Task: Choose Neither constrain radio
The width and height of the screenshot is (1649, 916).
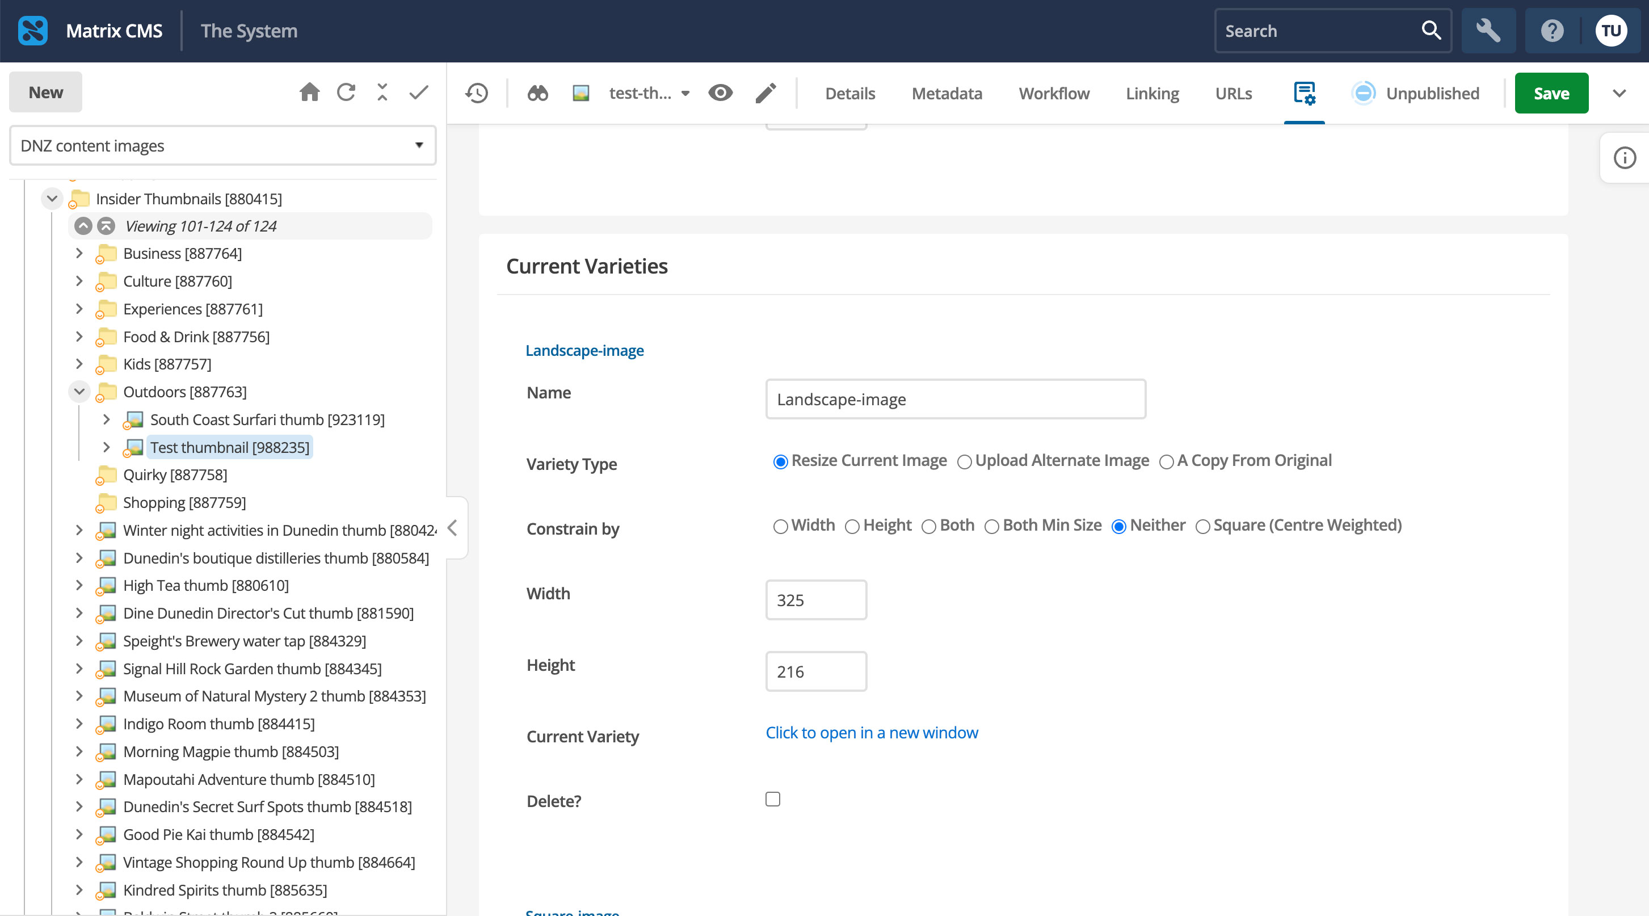Action: tap(1119, 527)
